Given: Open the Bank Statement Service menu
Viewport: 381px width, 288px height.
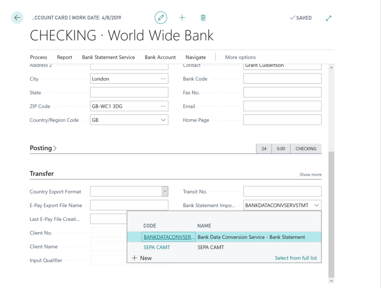Looking at the screenshot, I should click(x=108, y=57).
